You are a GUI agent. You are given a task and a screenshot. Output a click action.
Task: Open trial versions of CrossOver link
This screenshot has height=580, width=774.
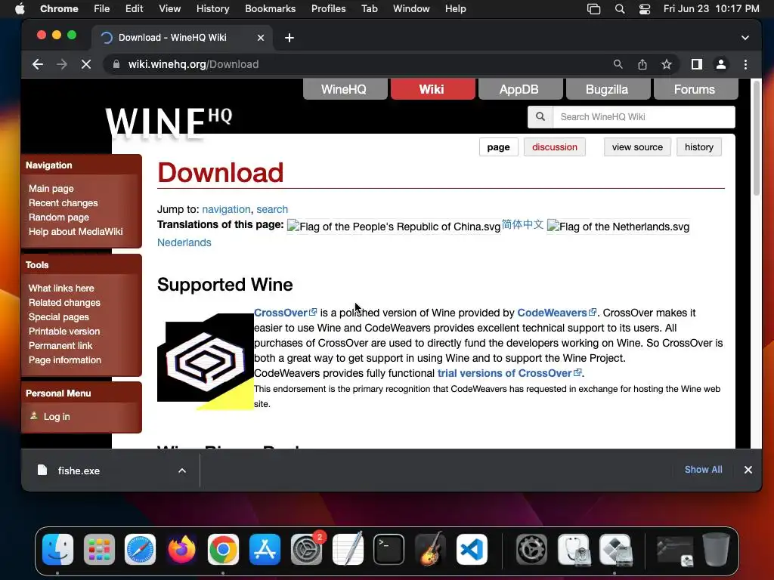point(509,373)
